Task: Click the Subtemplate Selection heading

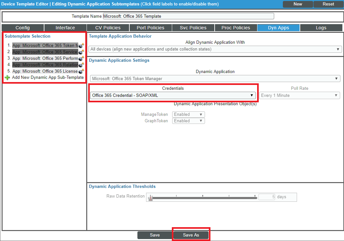Action: click(x=28, y=36)
